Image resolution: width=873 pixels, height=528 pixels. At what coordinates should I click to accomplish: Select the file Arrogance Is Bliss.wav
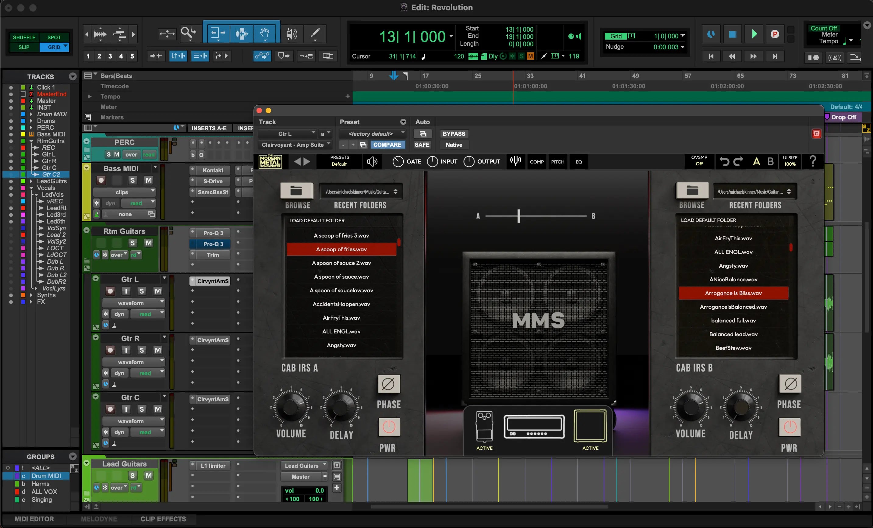[733, 293]
